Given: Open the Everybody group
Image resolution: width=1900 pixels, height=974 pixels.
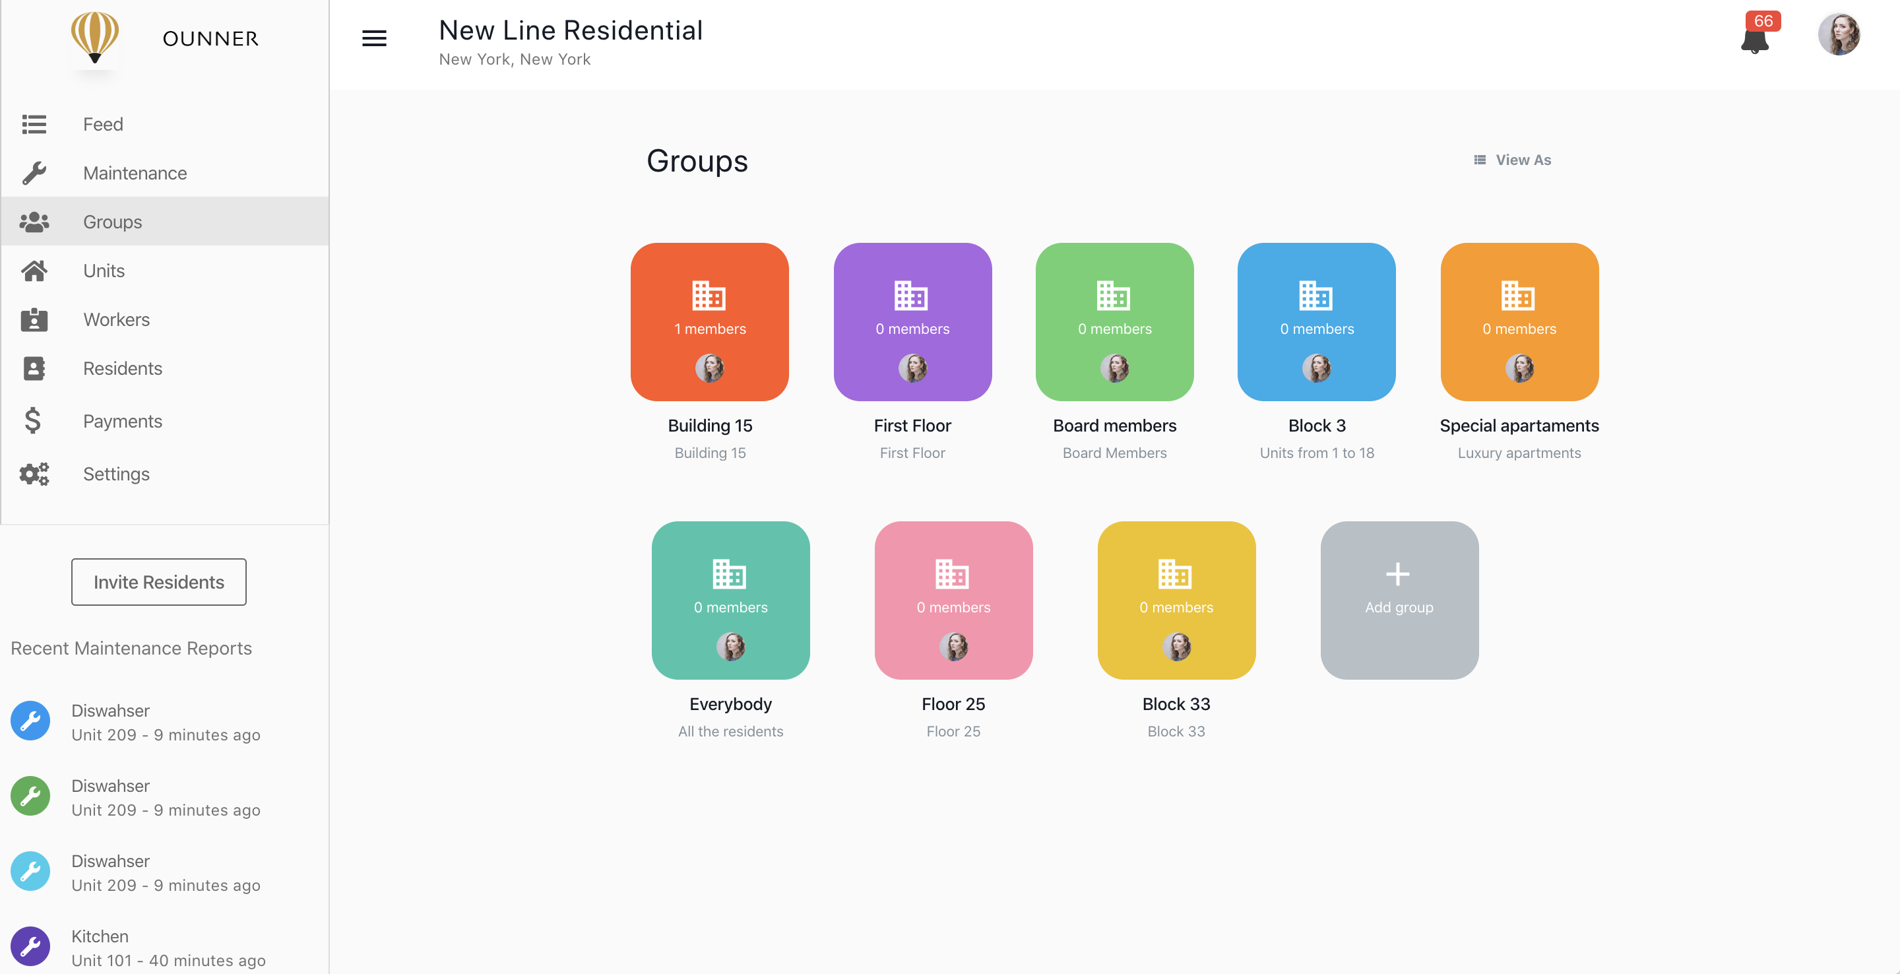Looking at the screenshot, I should [x=730, y=600].
